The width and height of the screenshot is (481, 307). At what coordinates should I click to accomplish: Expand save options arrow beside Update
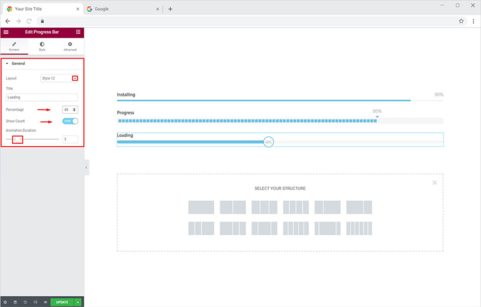point(78,302)
